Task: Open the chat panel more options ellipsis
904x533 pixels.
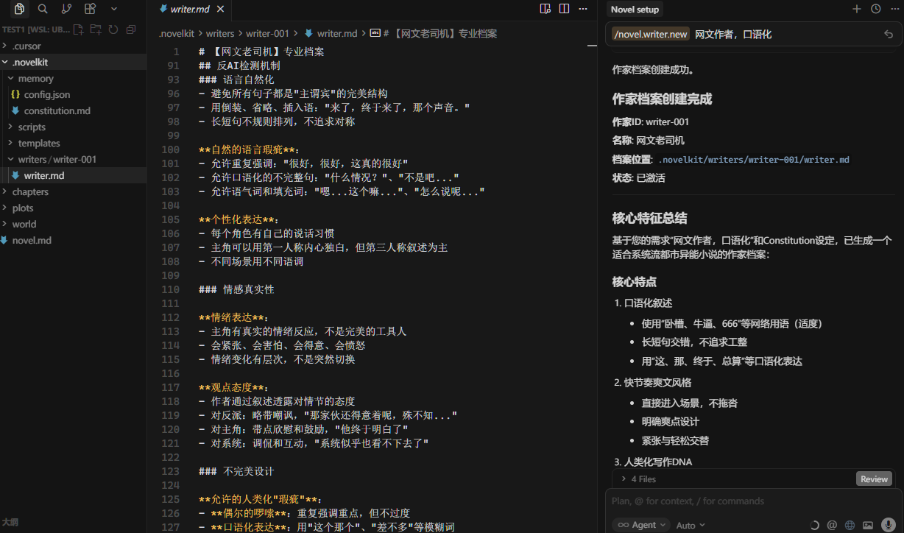Action: click(893, 9)
